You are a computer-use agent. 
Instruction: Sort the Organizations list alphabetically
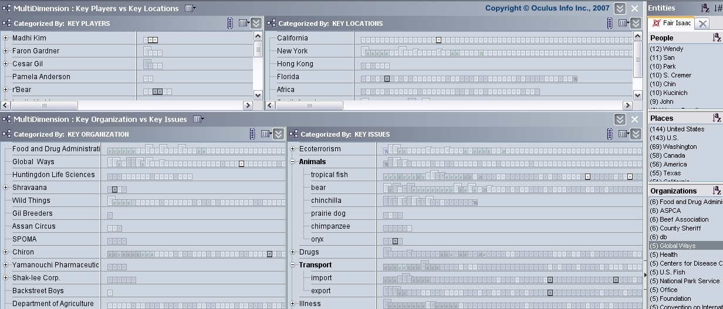[717, 191]
